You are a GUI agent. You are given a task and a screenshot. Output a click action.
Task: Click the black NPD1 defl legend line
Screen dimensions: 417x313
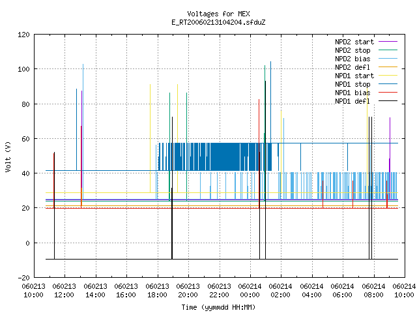388,101
